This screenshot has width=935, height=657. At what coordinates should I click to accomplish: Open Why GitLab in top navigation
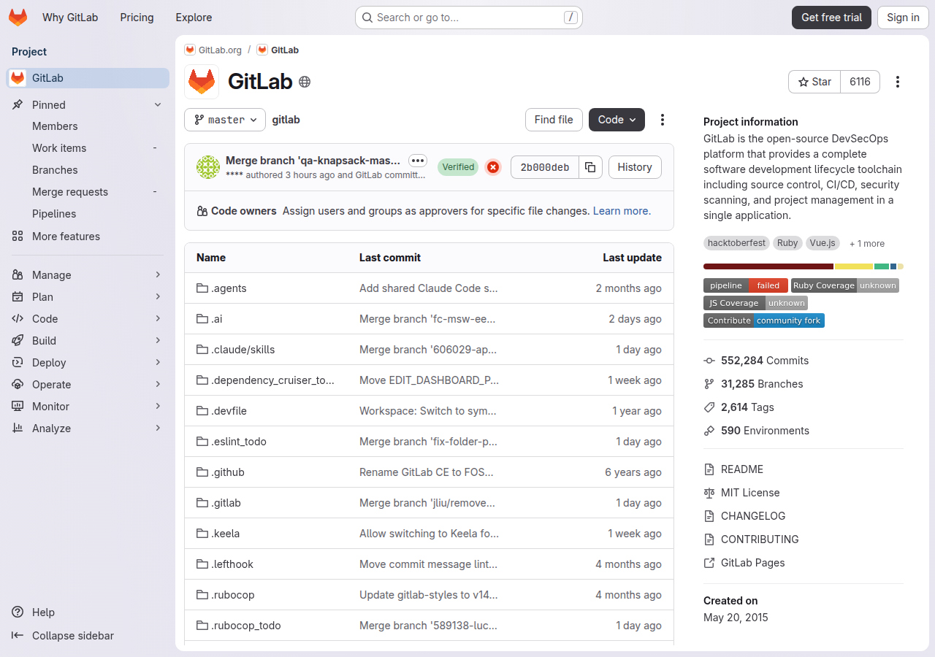pyautogui.click(x=70, y=18)
